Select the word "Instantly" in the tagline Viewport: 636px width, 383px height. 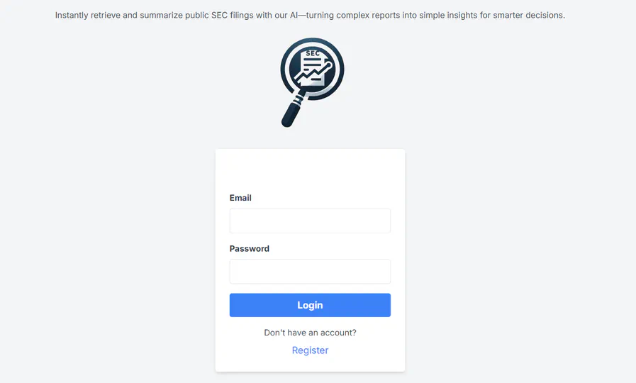[72, 16]
